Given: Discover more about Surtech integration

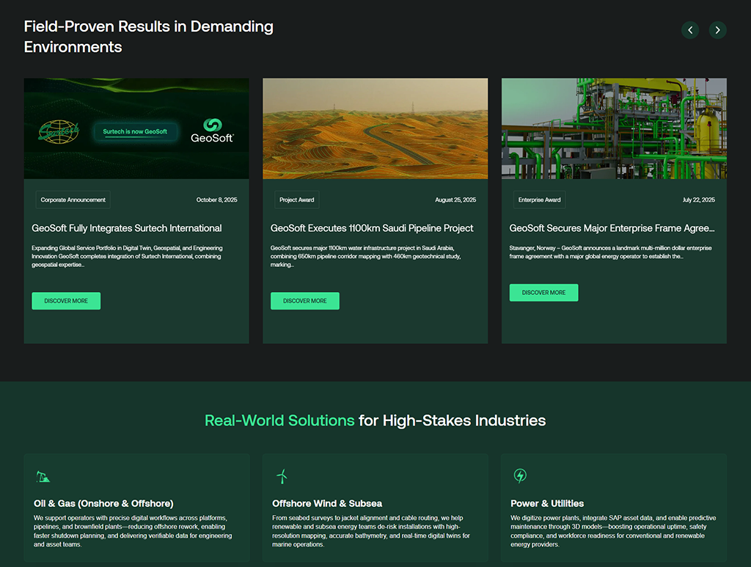Looking at the screenshot, I should pos(66,301).
